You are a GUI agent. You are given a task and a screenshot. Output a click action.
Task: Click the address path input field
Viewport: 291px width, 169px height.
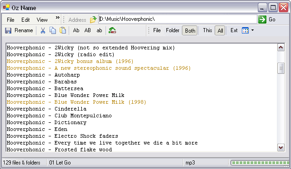(x=178, y=19)
